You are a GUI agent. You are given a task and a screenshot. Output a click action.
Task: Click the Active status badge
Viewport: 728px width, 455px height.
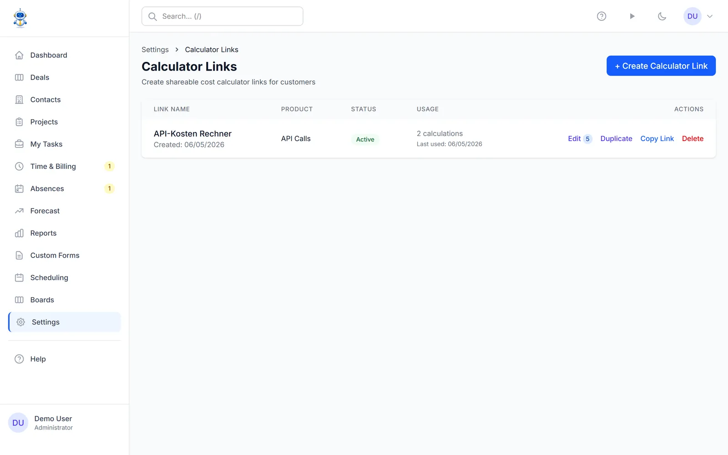point(365,139)
